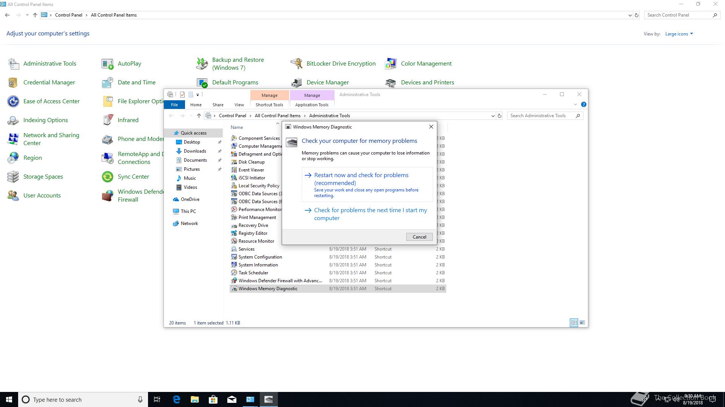The height and width of the screenshot is (407, 725).
Task: Choose Restart now and check for problems
Action: (367, 185)
